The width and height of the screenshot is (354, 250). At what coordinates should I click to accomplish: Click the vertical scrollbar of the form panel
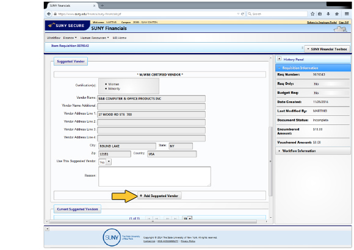click(x=270, y=162)
